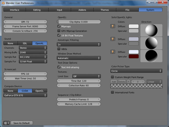The height and width of the screenshot is (127, 169).
Task: Enable Custom Weight Paint Range
Action: (112, 77)
